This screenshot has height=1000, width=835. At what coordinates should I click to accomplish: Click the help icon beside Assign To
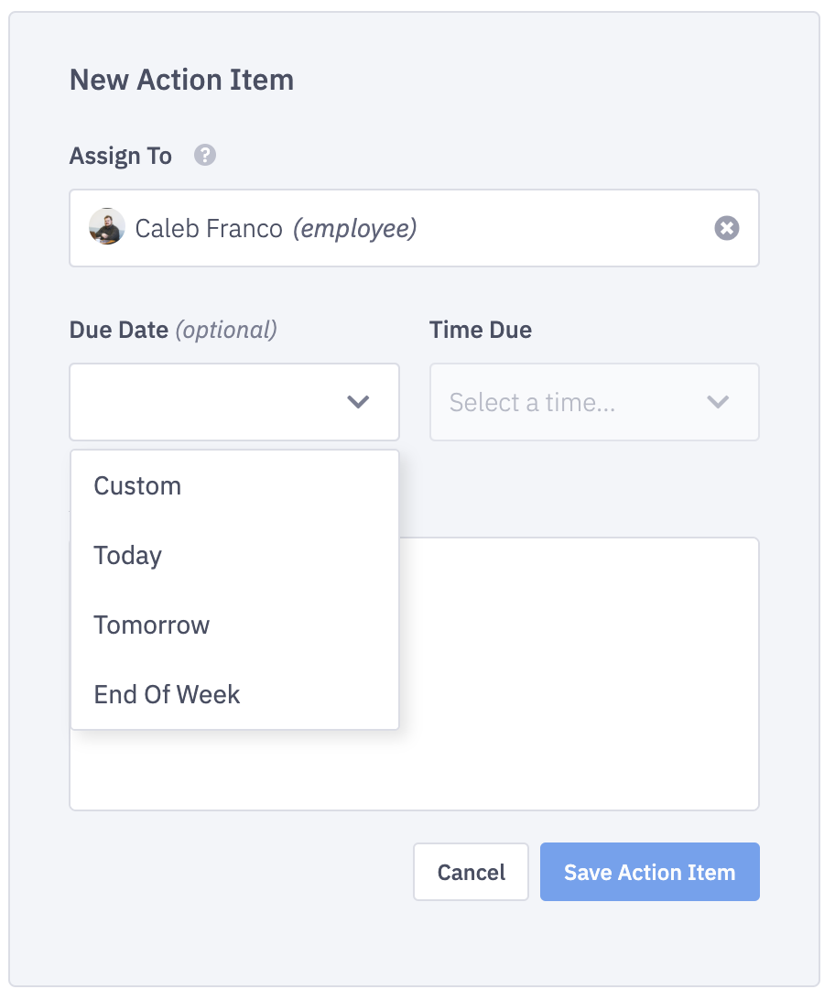coord(205,156)
